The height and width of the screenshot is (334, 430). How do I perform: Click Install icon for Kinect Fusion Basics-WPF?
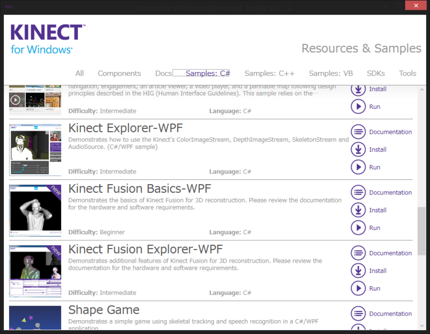(x=358, y=210)
